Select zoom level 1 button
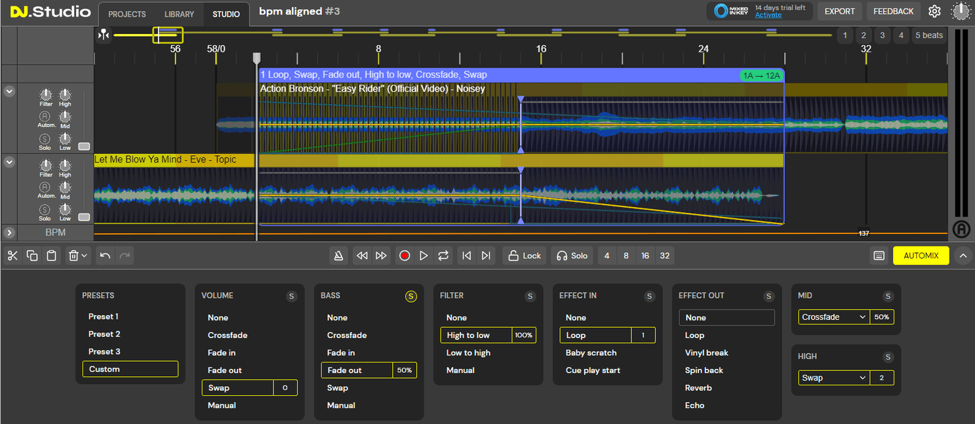Viewport: 975px width, 424px height. click(x=845, y=35)
